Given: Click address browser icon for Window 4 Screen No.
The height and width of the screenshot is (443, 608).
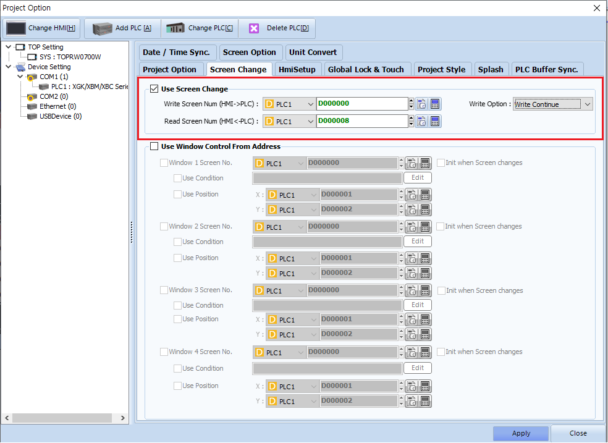Looking at the screenshot, I should click(412, 352).
